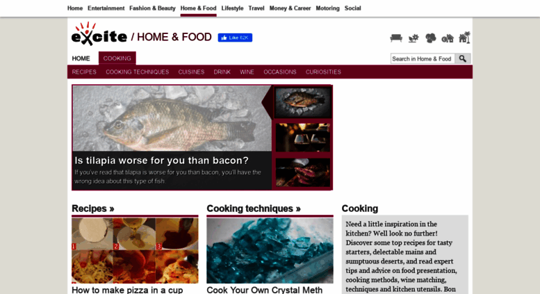Open the house with palm tree icon
This screenshot has width=540, height=294.
[x=464, y=37]
